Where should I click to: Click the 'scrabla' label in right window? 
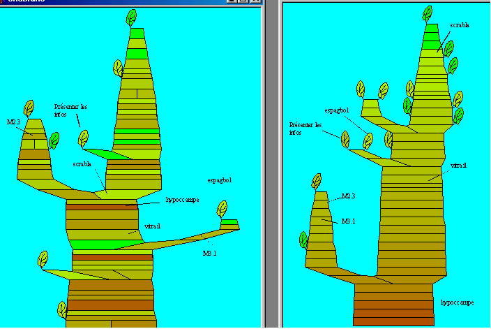coord(460,25)
